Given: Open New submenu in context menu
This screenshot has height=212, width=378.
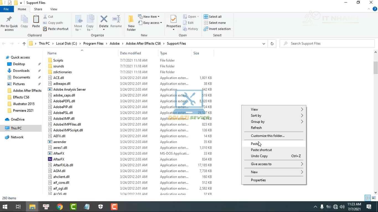Looking at the screenshot, I should pyautogui.click(x=274, y=172).
